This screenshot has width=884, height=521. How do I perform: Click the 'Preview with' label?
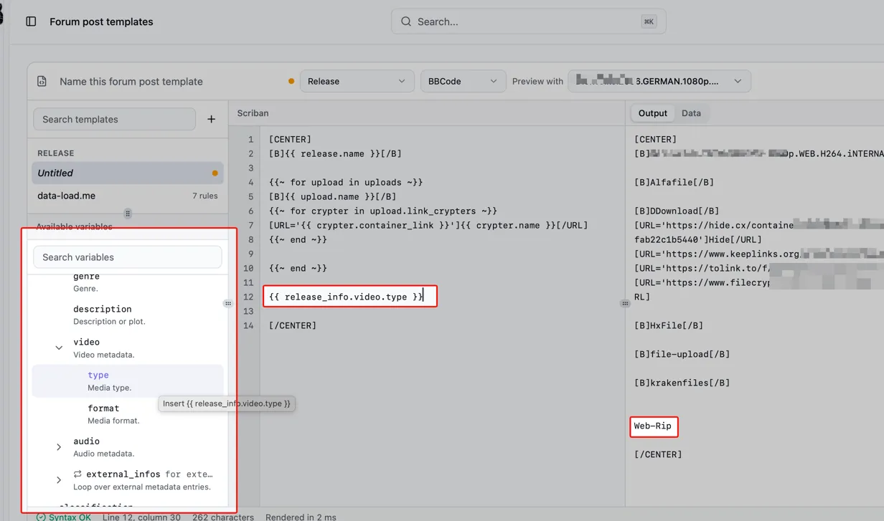click(x=537, y=81)
